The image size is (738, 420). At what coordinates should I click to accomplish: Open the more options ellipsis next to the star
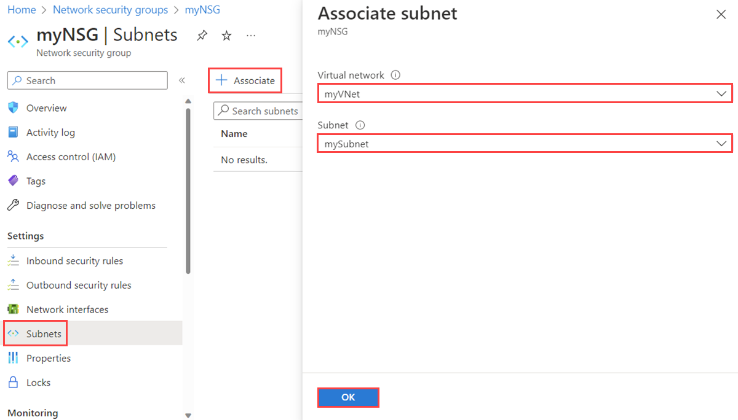[x=250, y=36]
